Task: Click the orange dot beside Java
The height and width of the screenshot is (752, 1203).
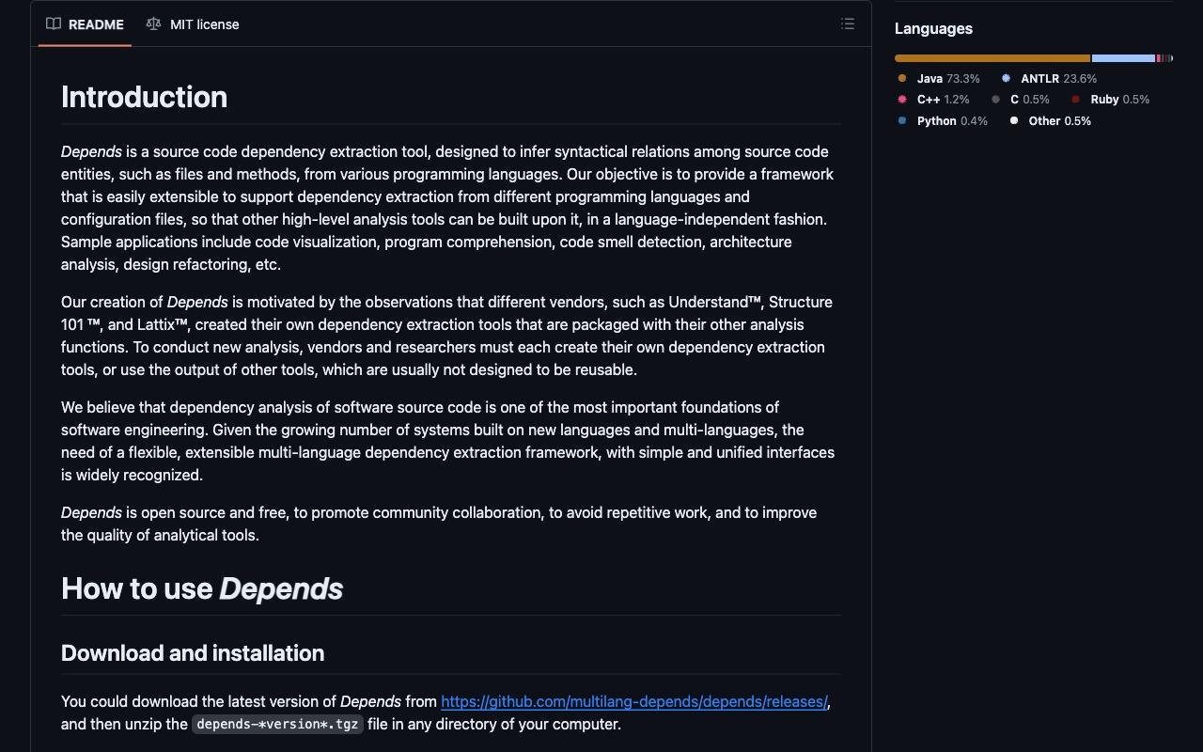Action: pyautogui.click(x=902, y=78)
